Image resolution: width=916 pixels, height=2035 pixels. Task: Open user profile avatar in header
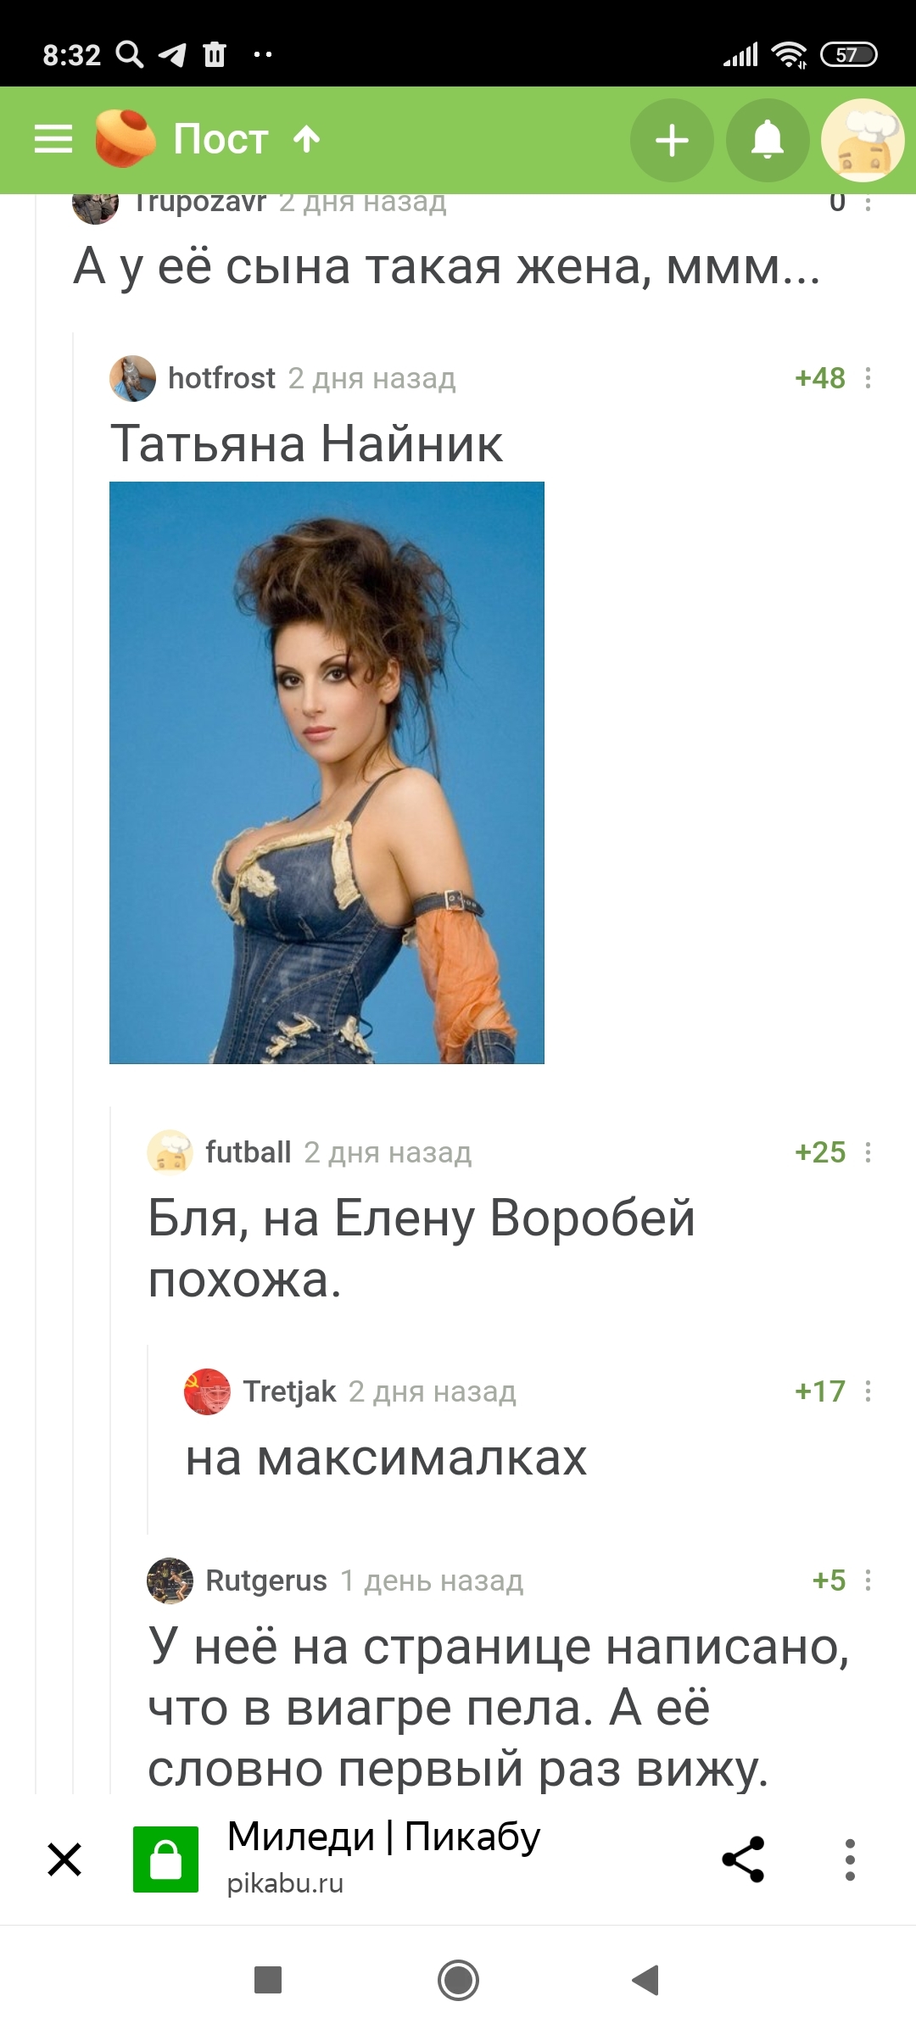tap(863, 141)
